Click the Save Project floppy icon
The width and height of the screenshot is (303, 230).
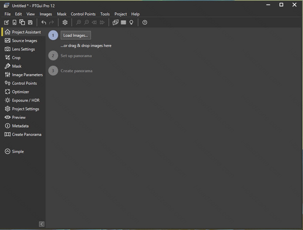[x=30, y=23]
